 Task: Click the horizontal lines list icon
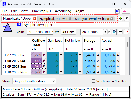click(120, 32)
